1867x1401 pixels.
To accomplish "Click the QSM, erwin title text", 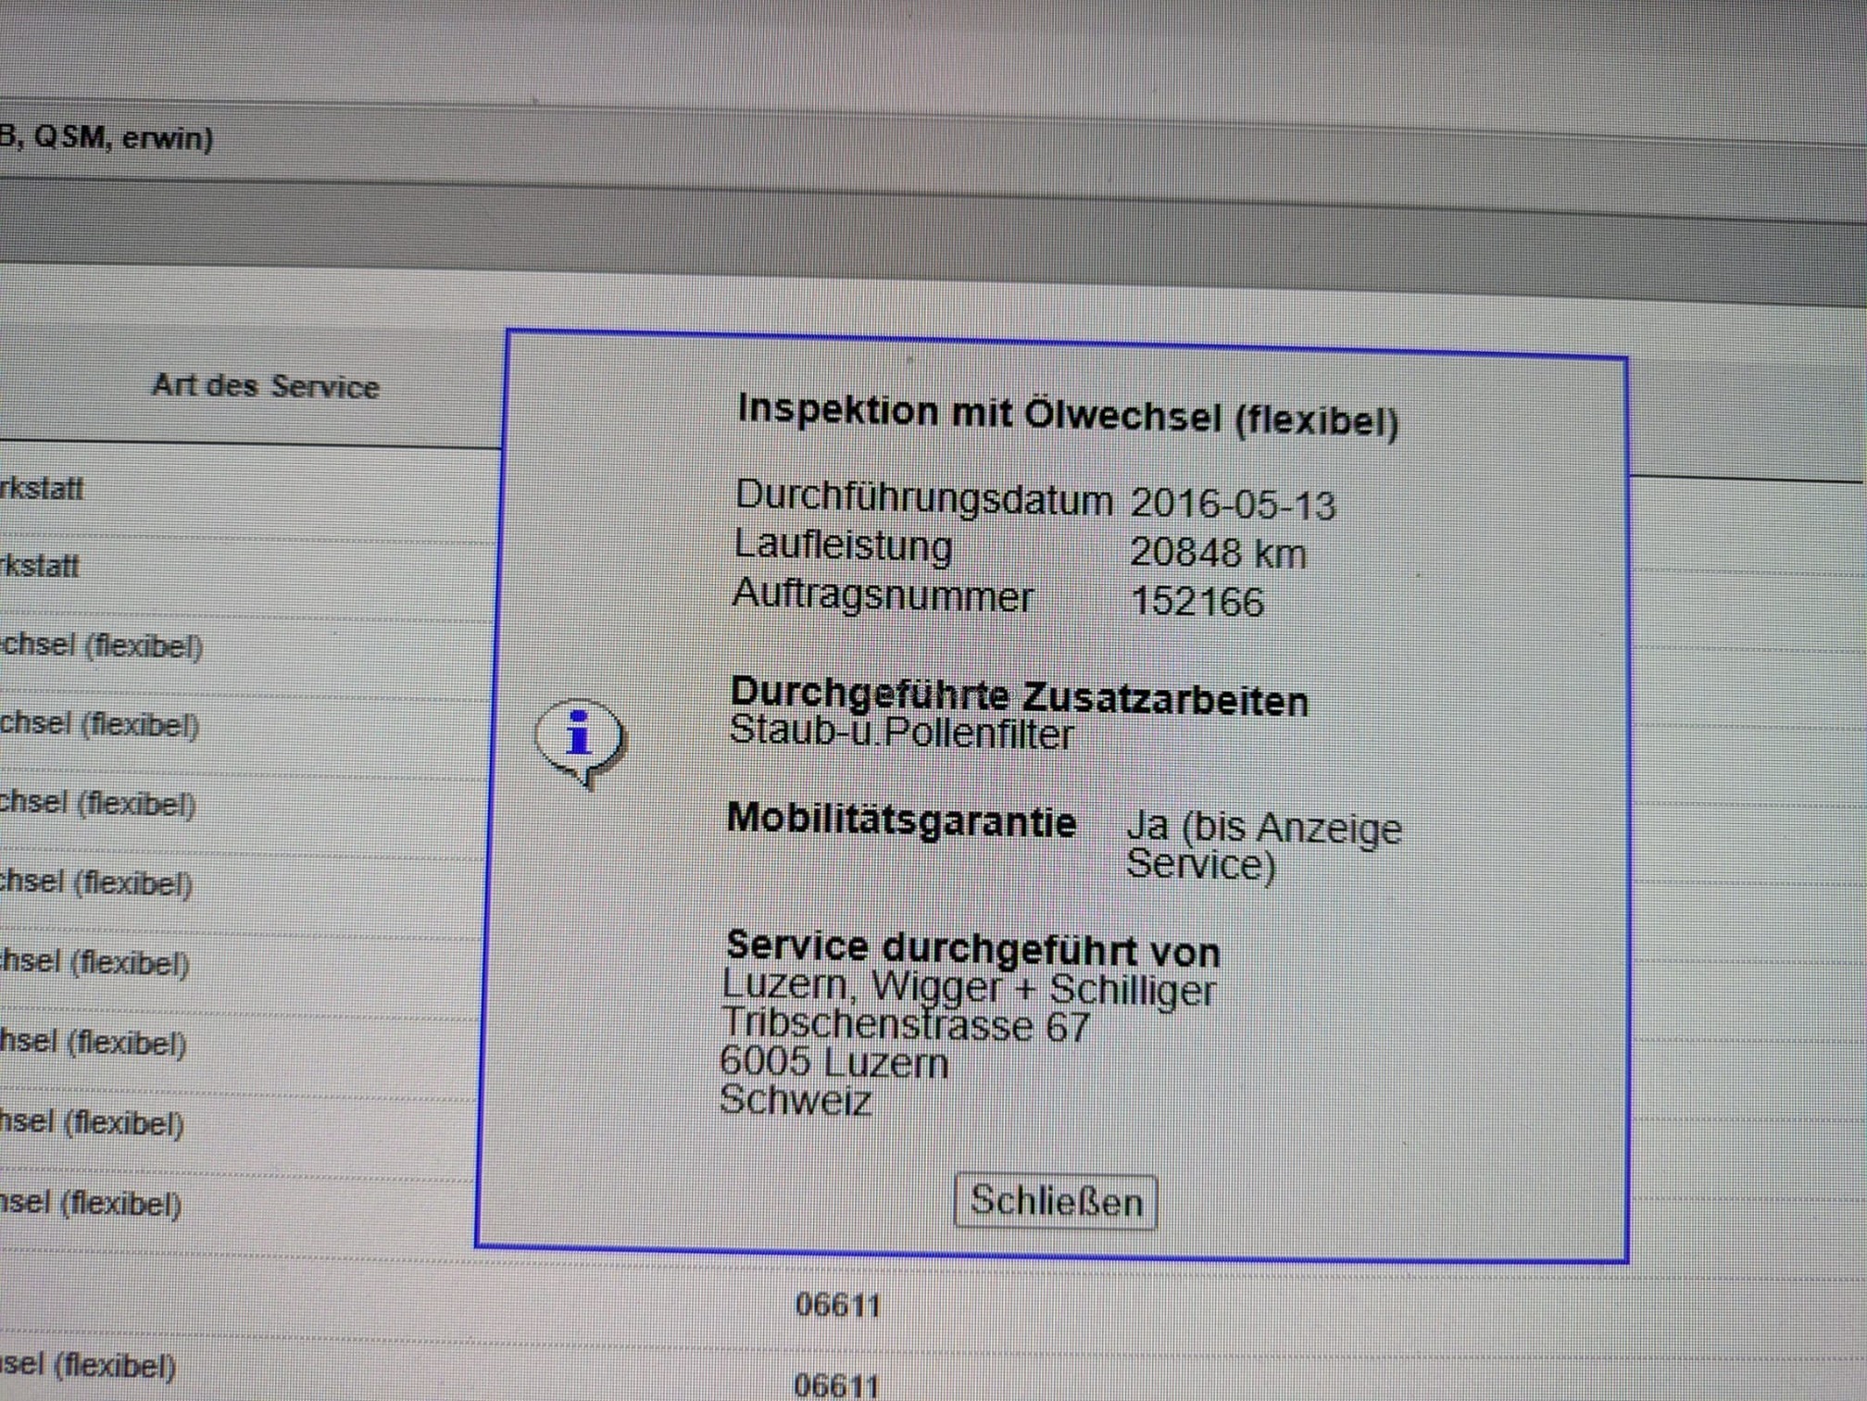I will tap(122, 138).
